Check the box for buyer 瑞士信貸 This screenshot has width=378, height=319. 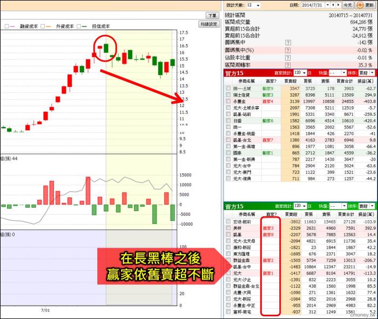(x=228, y=95)
